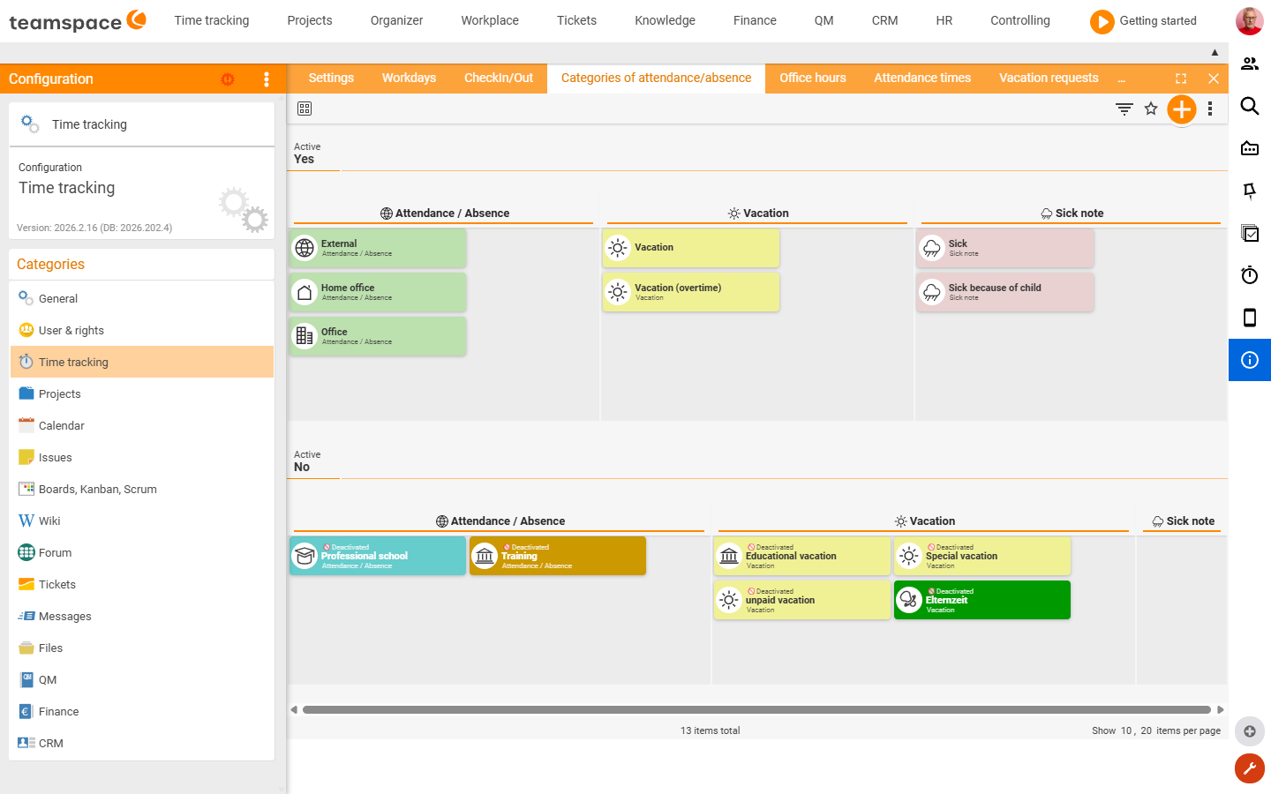Image resolution: width=1271 pixels, height=794 pixels.
Task: Select Messages category
Action: point(142,616)
